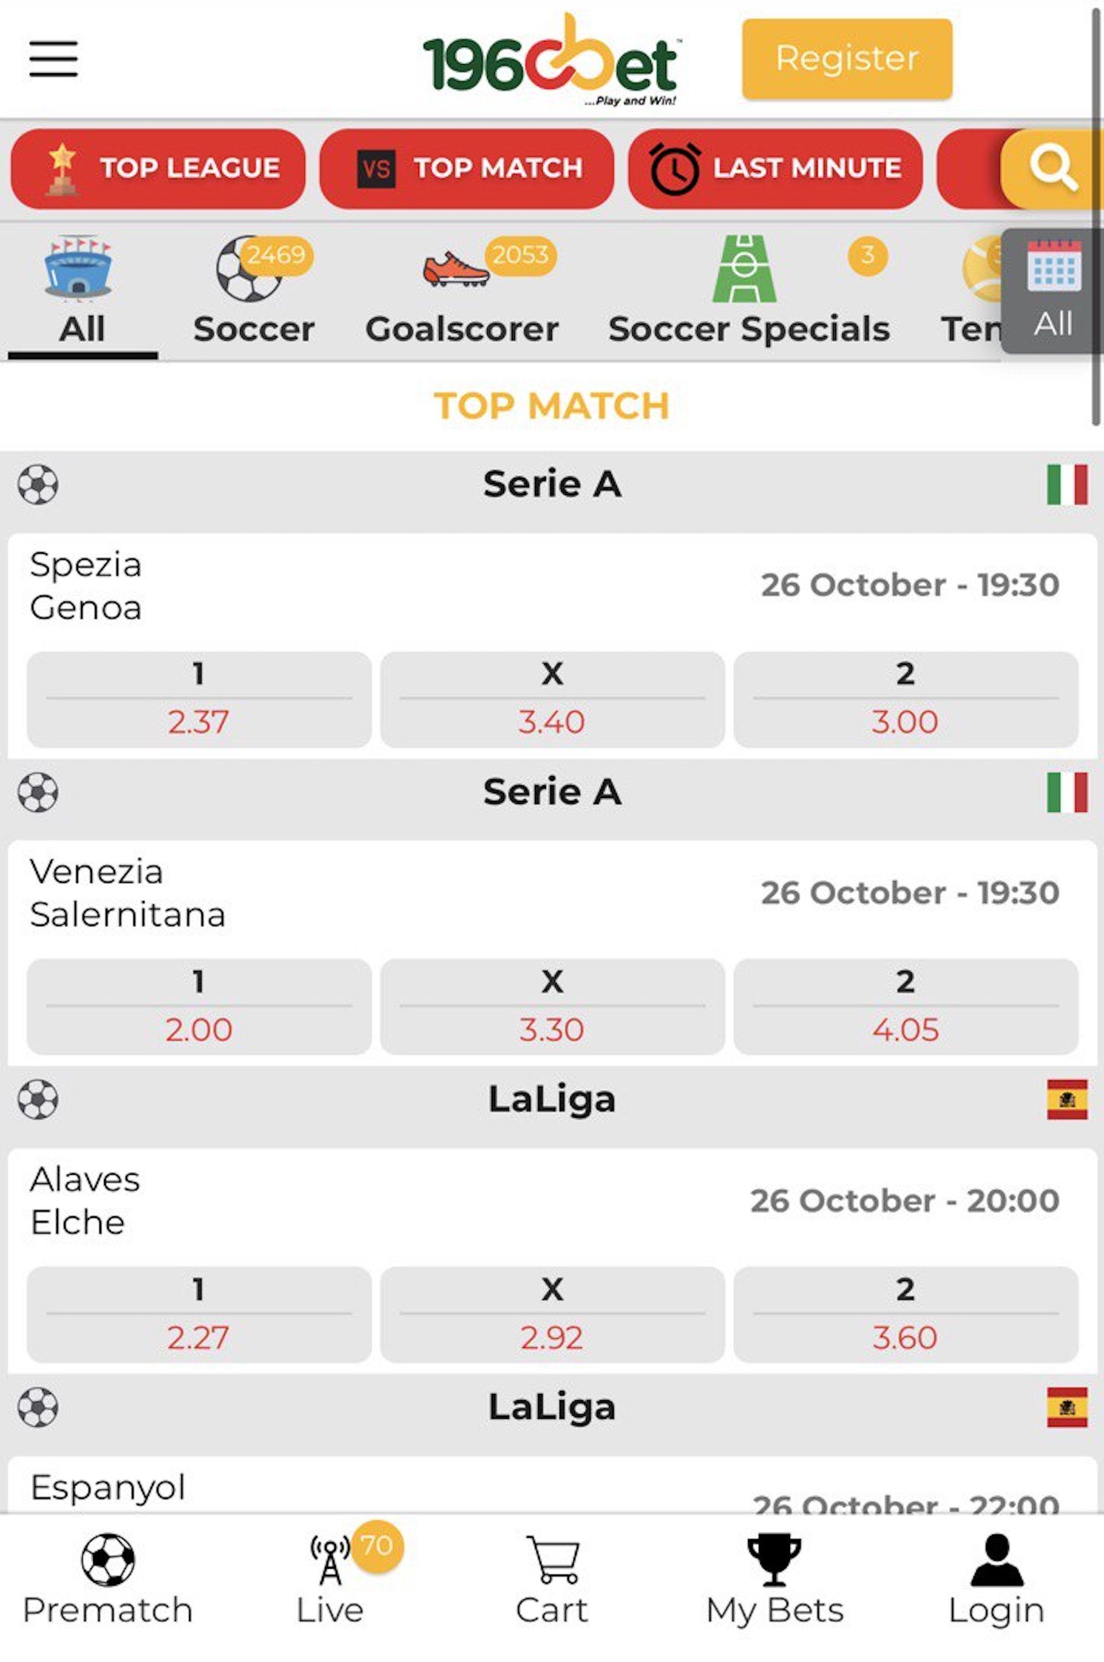Pick Spezia home win odds 2.37
The image size is (1104, 1662).
click(198, 700)
